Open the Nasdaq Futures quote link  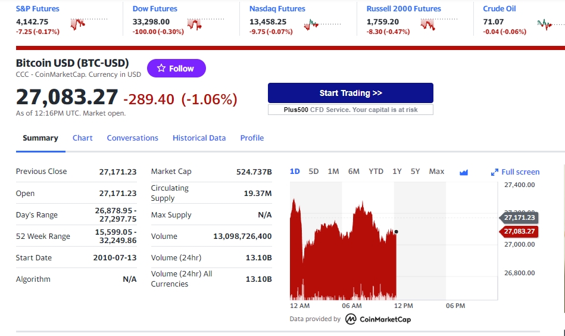(x=277, y=9)
